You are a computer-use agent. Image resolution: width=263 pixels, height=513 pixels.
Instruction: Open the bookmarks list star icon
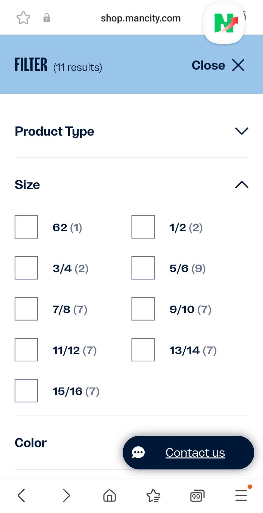(x=153, y=495)
